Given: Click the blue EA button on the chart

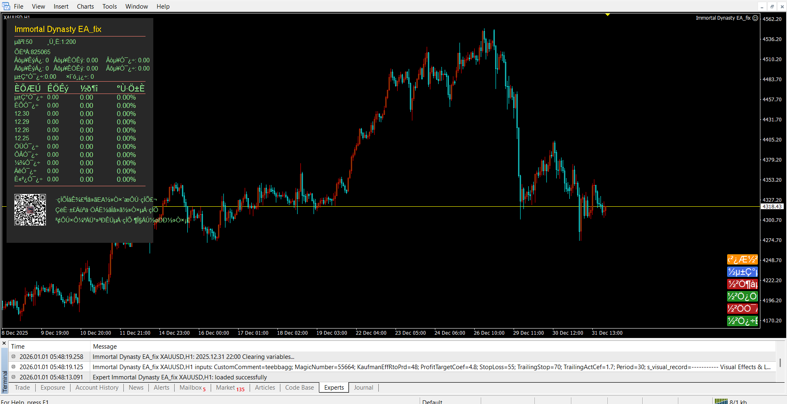Looking at the screenshot, I should (742, 272).
